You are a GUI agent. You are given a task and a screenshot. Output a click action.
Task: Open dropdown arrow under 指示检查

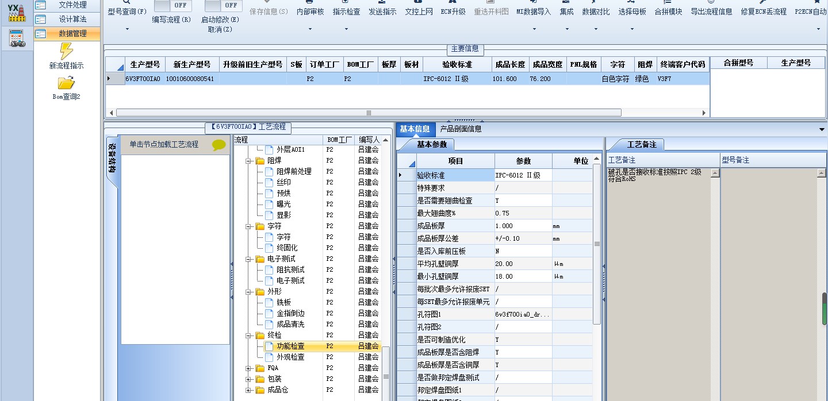click(347, 29)
